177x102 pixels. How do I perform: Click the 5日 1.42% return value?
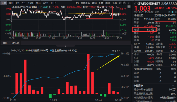(x=151, y=58)
